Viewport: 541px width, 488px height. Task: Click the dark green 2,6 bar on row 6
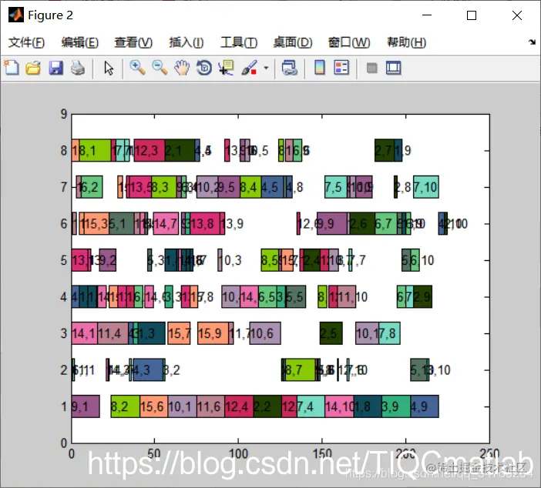[362, 224]
